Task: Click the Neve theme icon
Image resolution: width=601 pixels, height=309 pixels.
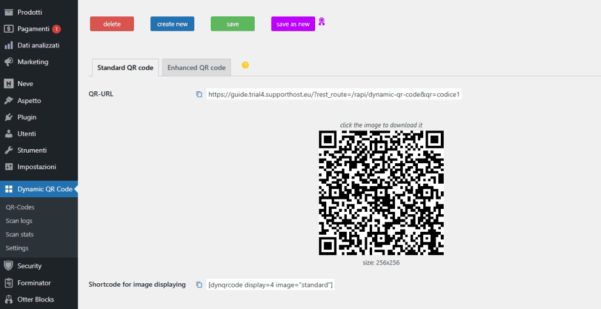Action: (x=8, y=84)
